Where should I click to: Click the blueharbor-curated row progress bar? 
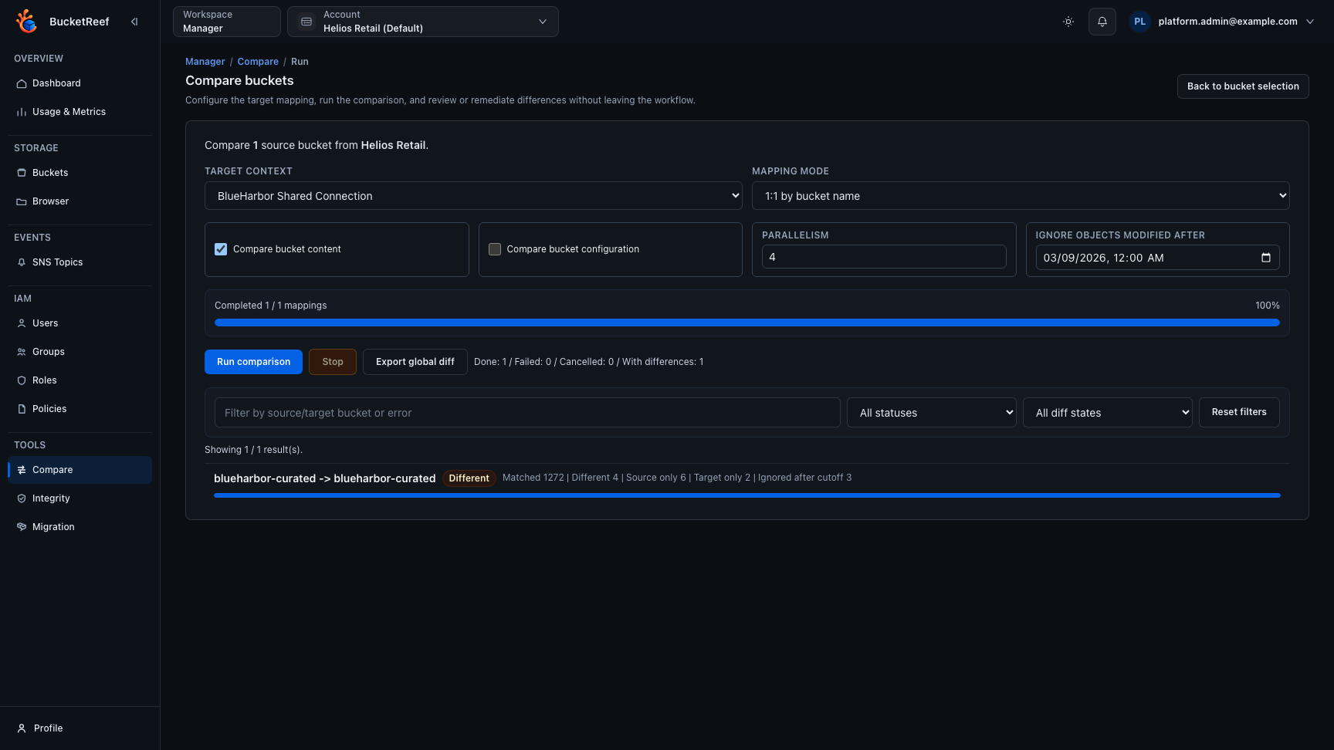coord(747,495)
